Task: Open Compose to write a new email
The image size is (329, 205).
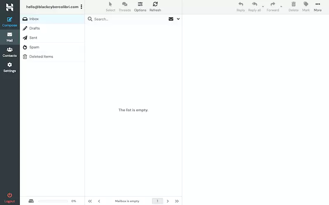Action: click(9, 22)
